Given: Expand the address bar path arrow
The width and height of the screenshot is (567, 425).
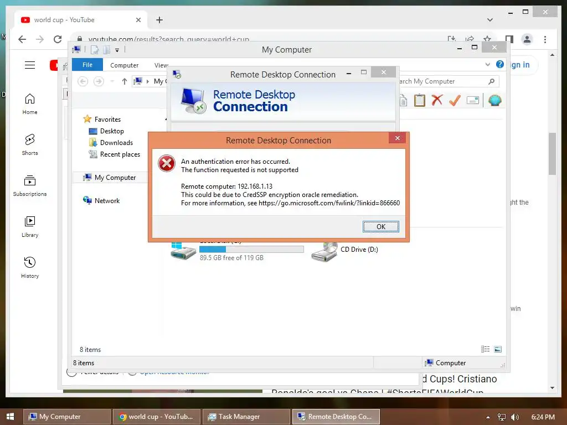Looking at the screenshot, I should click(147, 82).
